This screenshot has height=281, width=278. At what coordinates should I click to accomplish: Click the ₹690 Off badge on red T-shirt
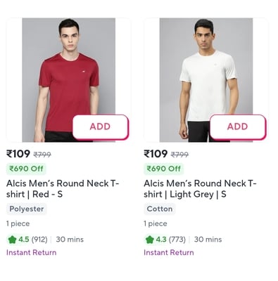coord(26,169)
